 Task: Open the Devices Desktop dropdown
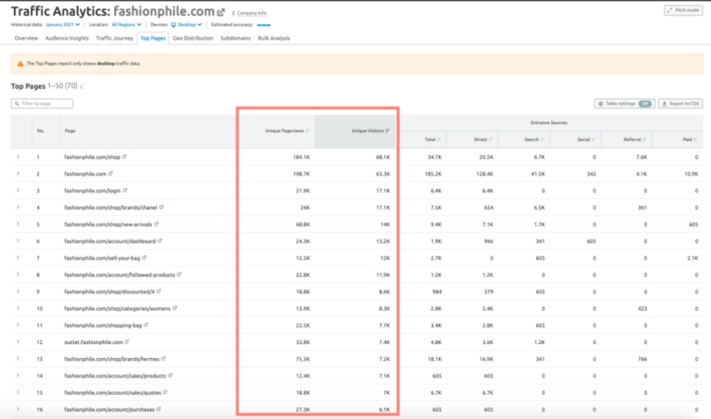186,24
